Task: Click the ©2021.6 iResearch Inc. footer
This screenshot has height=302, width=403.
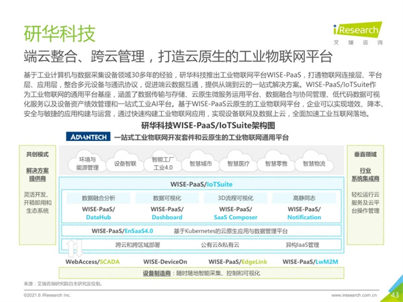Action: point(47,295)
